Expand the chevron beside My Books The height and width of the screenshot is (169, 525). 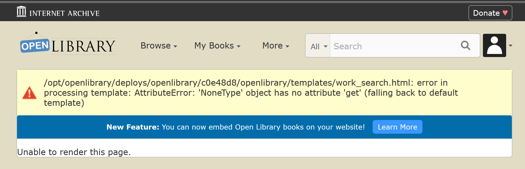coord(238,47)
